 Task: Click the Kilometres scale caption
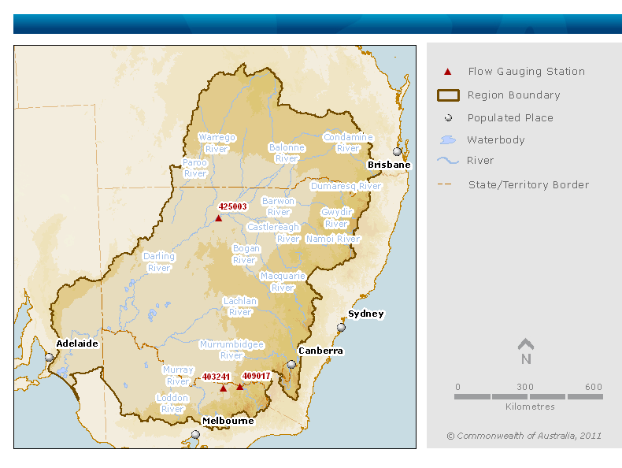pyautogui.click(x=530, y=407)
